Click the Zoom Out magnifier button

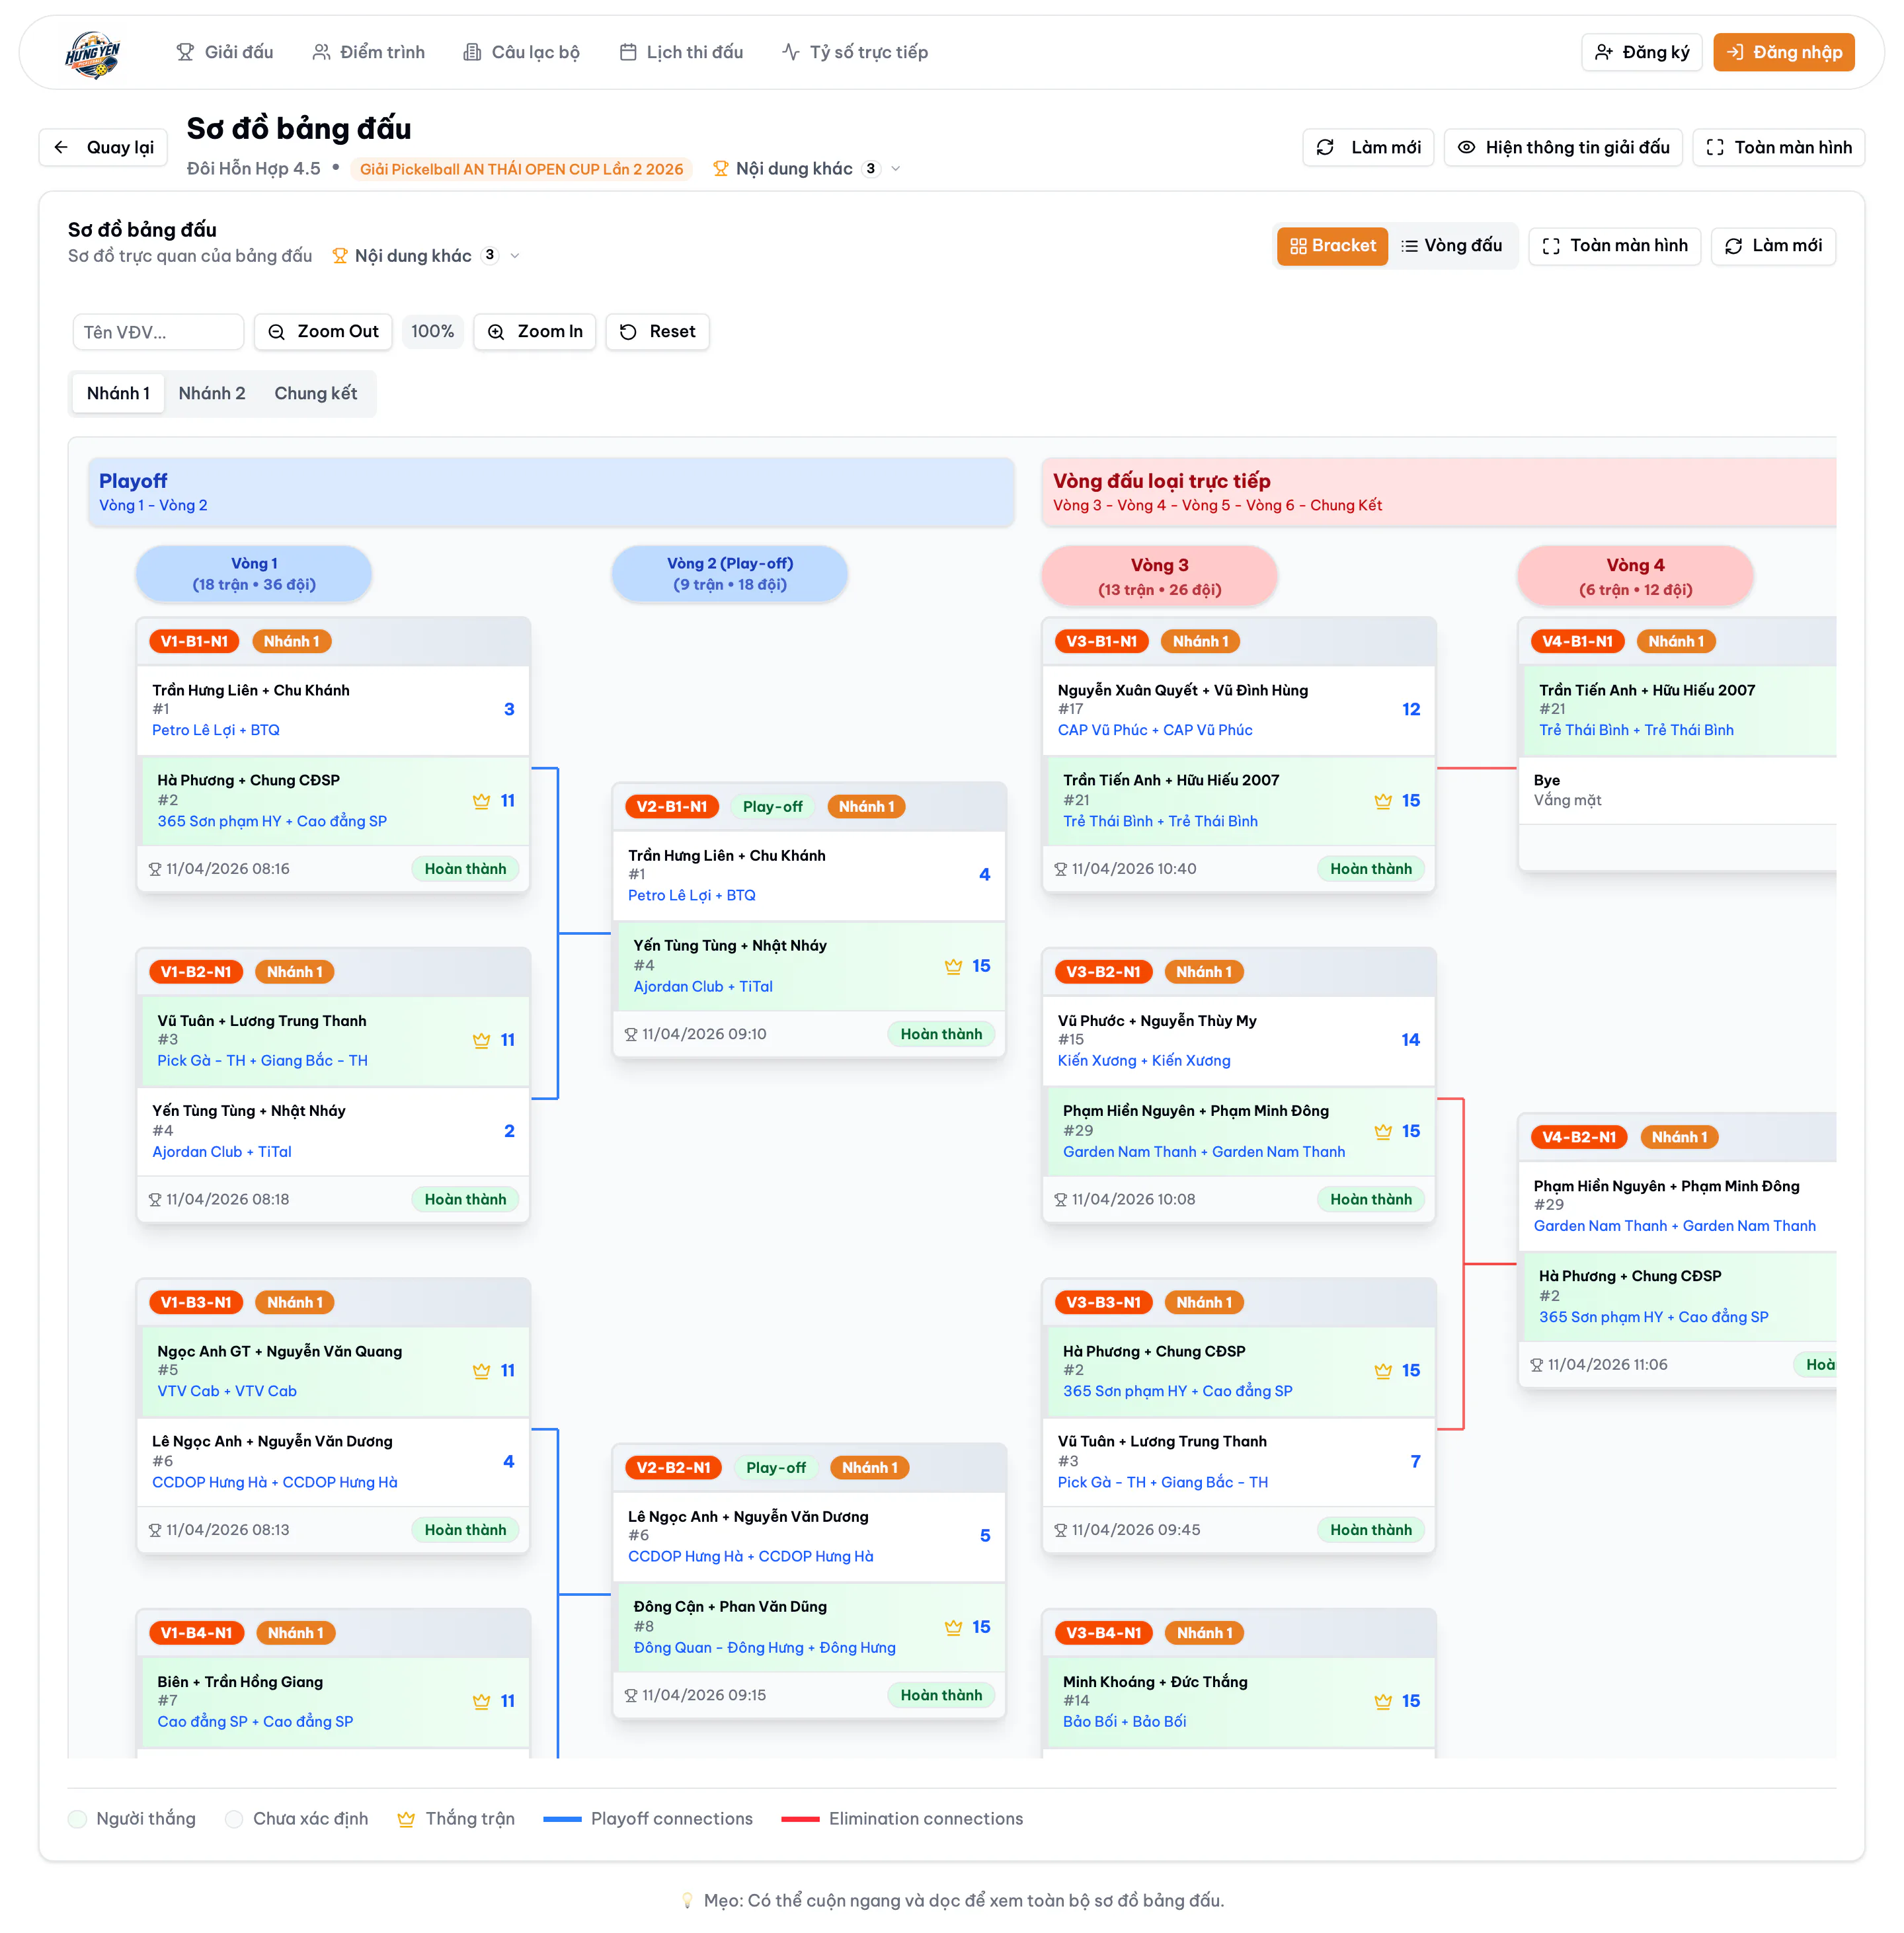pos(323,331)
